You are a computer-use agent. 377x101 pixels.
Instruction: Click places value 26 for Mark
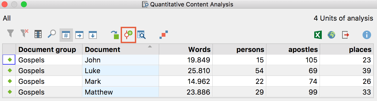(x=367, y=81)
